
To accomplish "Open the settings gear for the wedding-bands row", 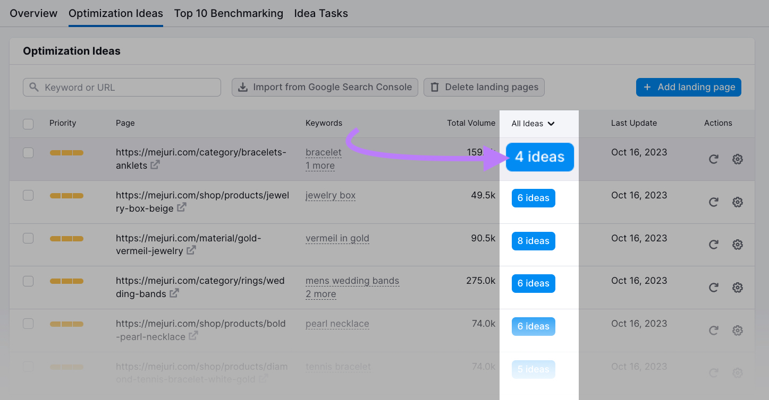I will click(738, 288).
